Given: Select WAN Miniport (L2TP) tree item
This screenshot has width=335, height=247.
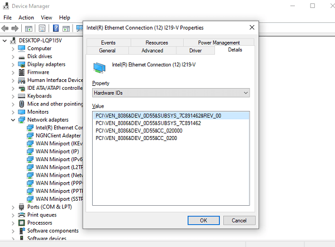Looking at the screenshot, I should coord(59,167).
